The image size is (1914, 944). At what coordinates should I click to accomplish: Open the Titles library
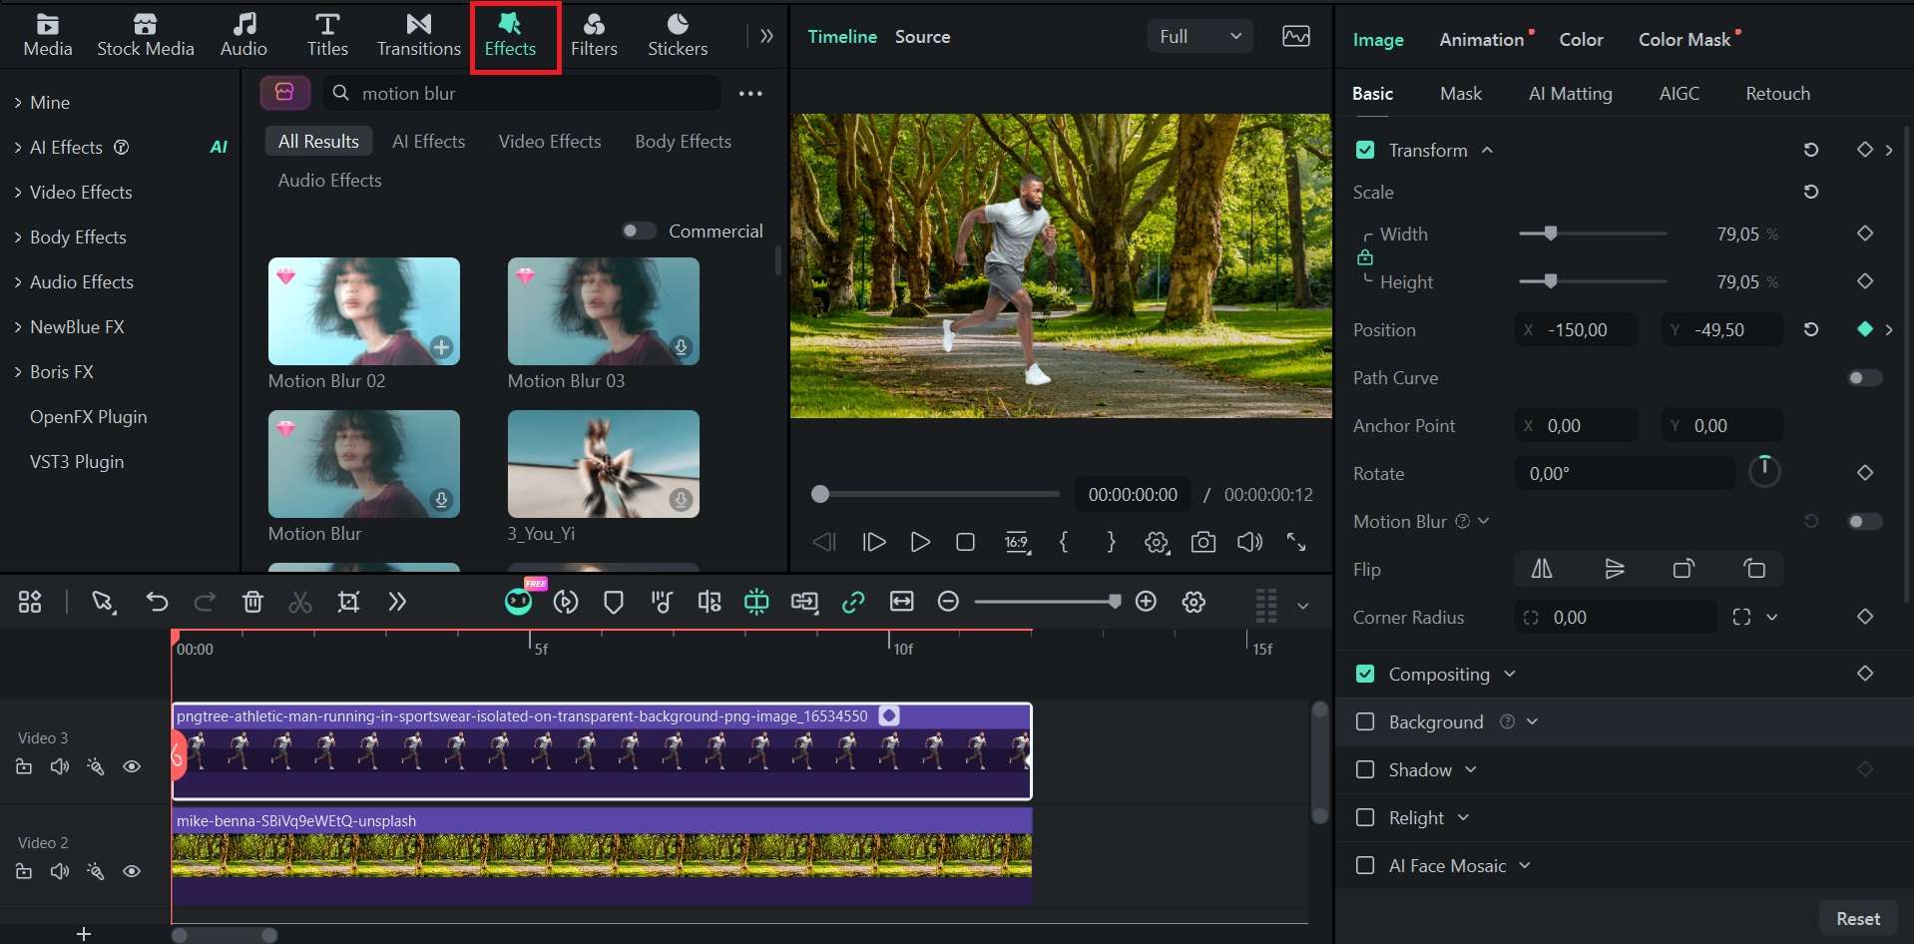[x=327, y=35]
